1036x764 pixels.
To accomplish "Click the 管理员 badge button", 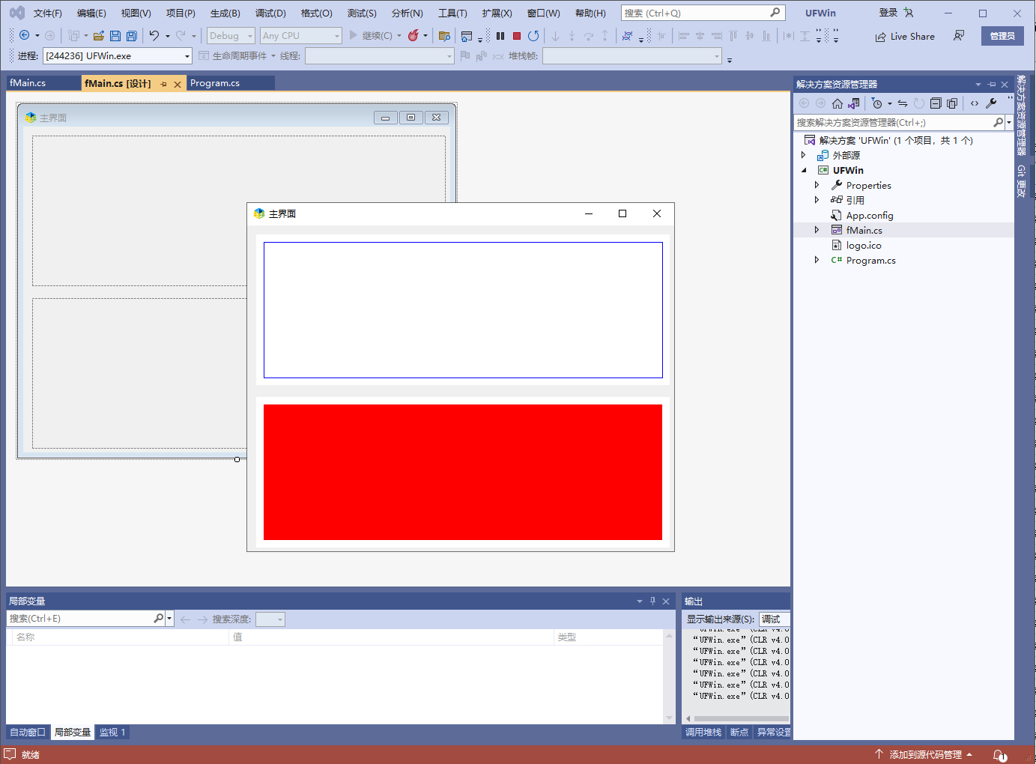I will 1002,36.
